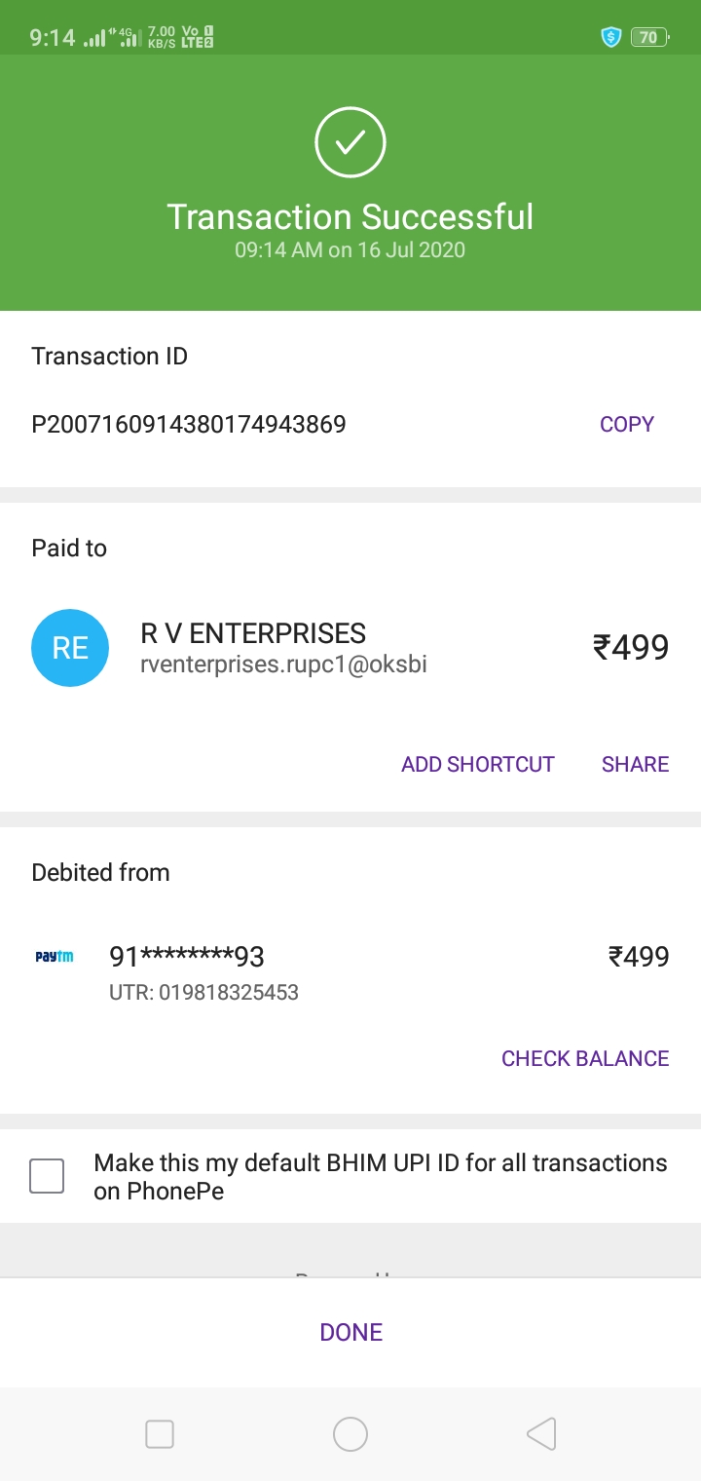Tap the masked account number 91********93
Screen dimensions: 701x1481
pos(187,957)
